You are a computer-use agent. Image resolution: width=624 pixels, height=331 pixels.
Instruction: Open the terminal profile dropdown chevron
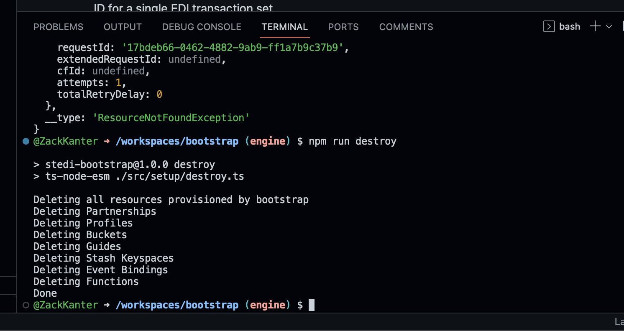pyautogui.click(x=609, y=26)
